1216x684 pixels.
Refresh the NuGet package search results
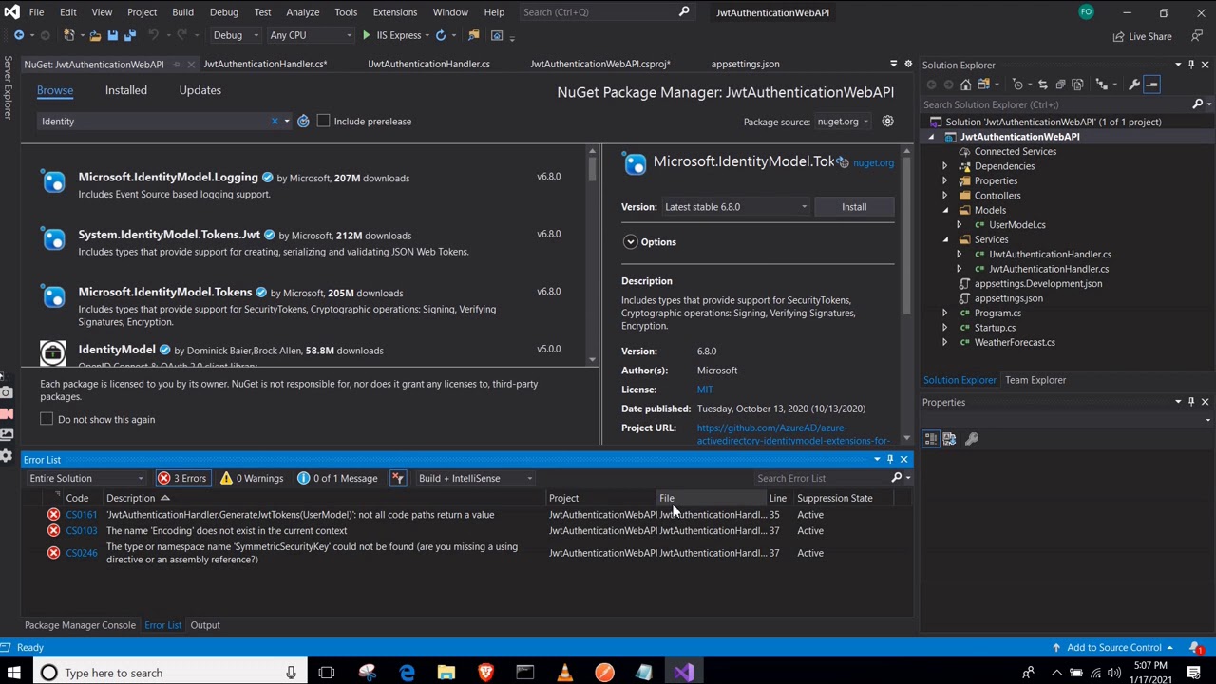point(303,122)
